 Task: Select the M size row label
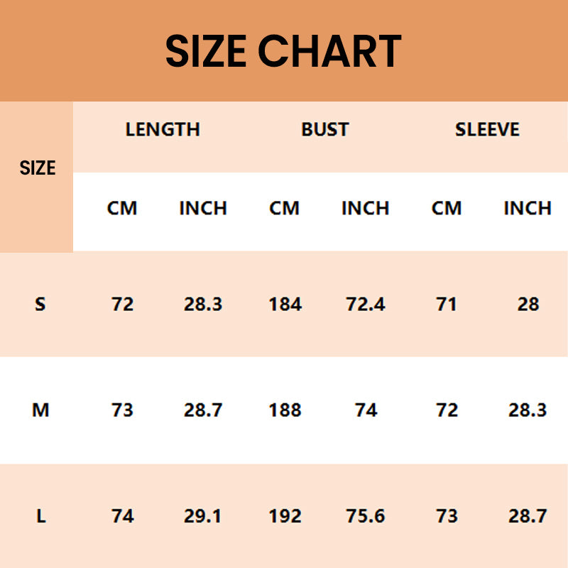pos(40,410)
